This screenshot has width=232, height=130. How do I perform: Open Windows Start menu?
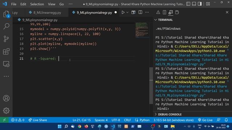pyautogui.click(x=59, y=126)
